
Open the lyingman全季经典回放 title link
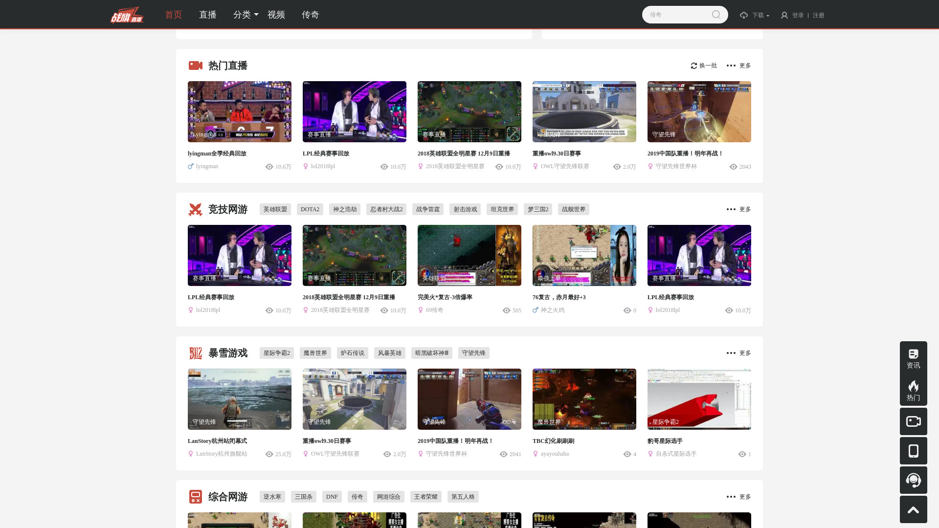point(217,154)
